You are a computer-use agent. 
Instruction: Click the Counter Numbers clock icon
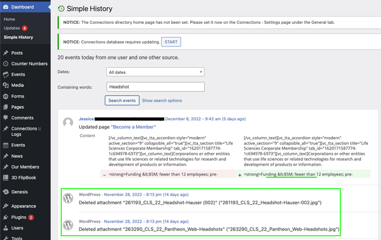tap(5, 64)
